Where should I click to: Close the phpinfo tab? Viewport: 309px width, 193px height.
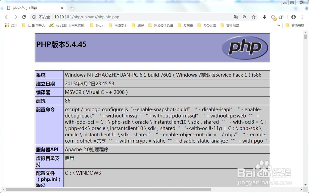[62, 8]
